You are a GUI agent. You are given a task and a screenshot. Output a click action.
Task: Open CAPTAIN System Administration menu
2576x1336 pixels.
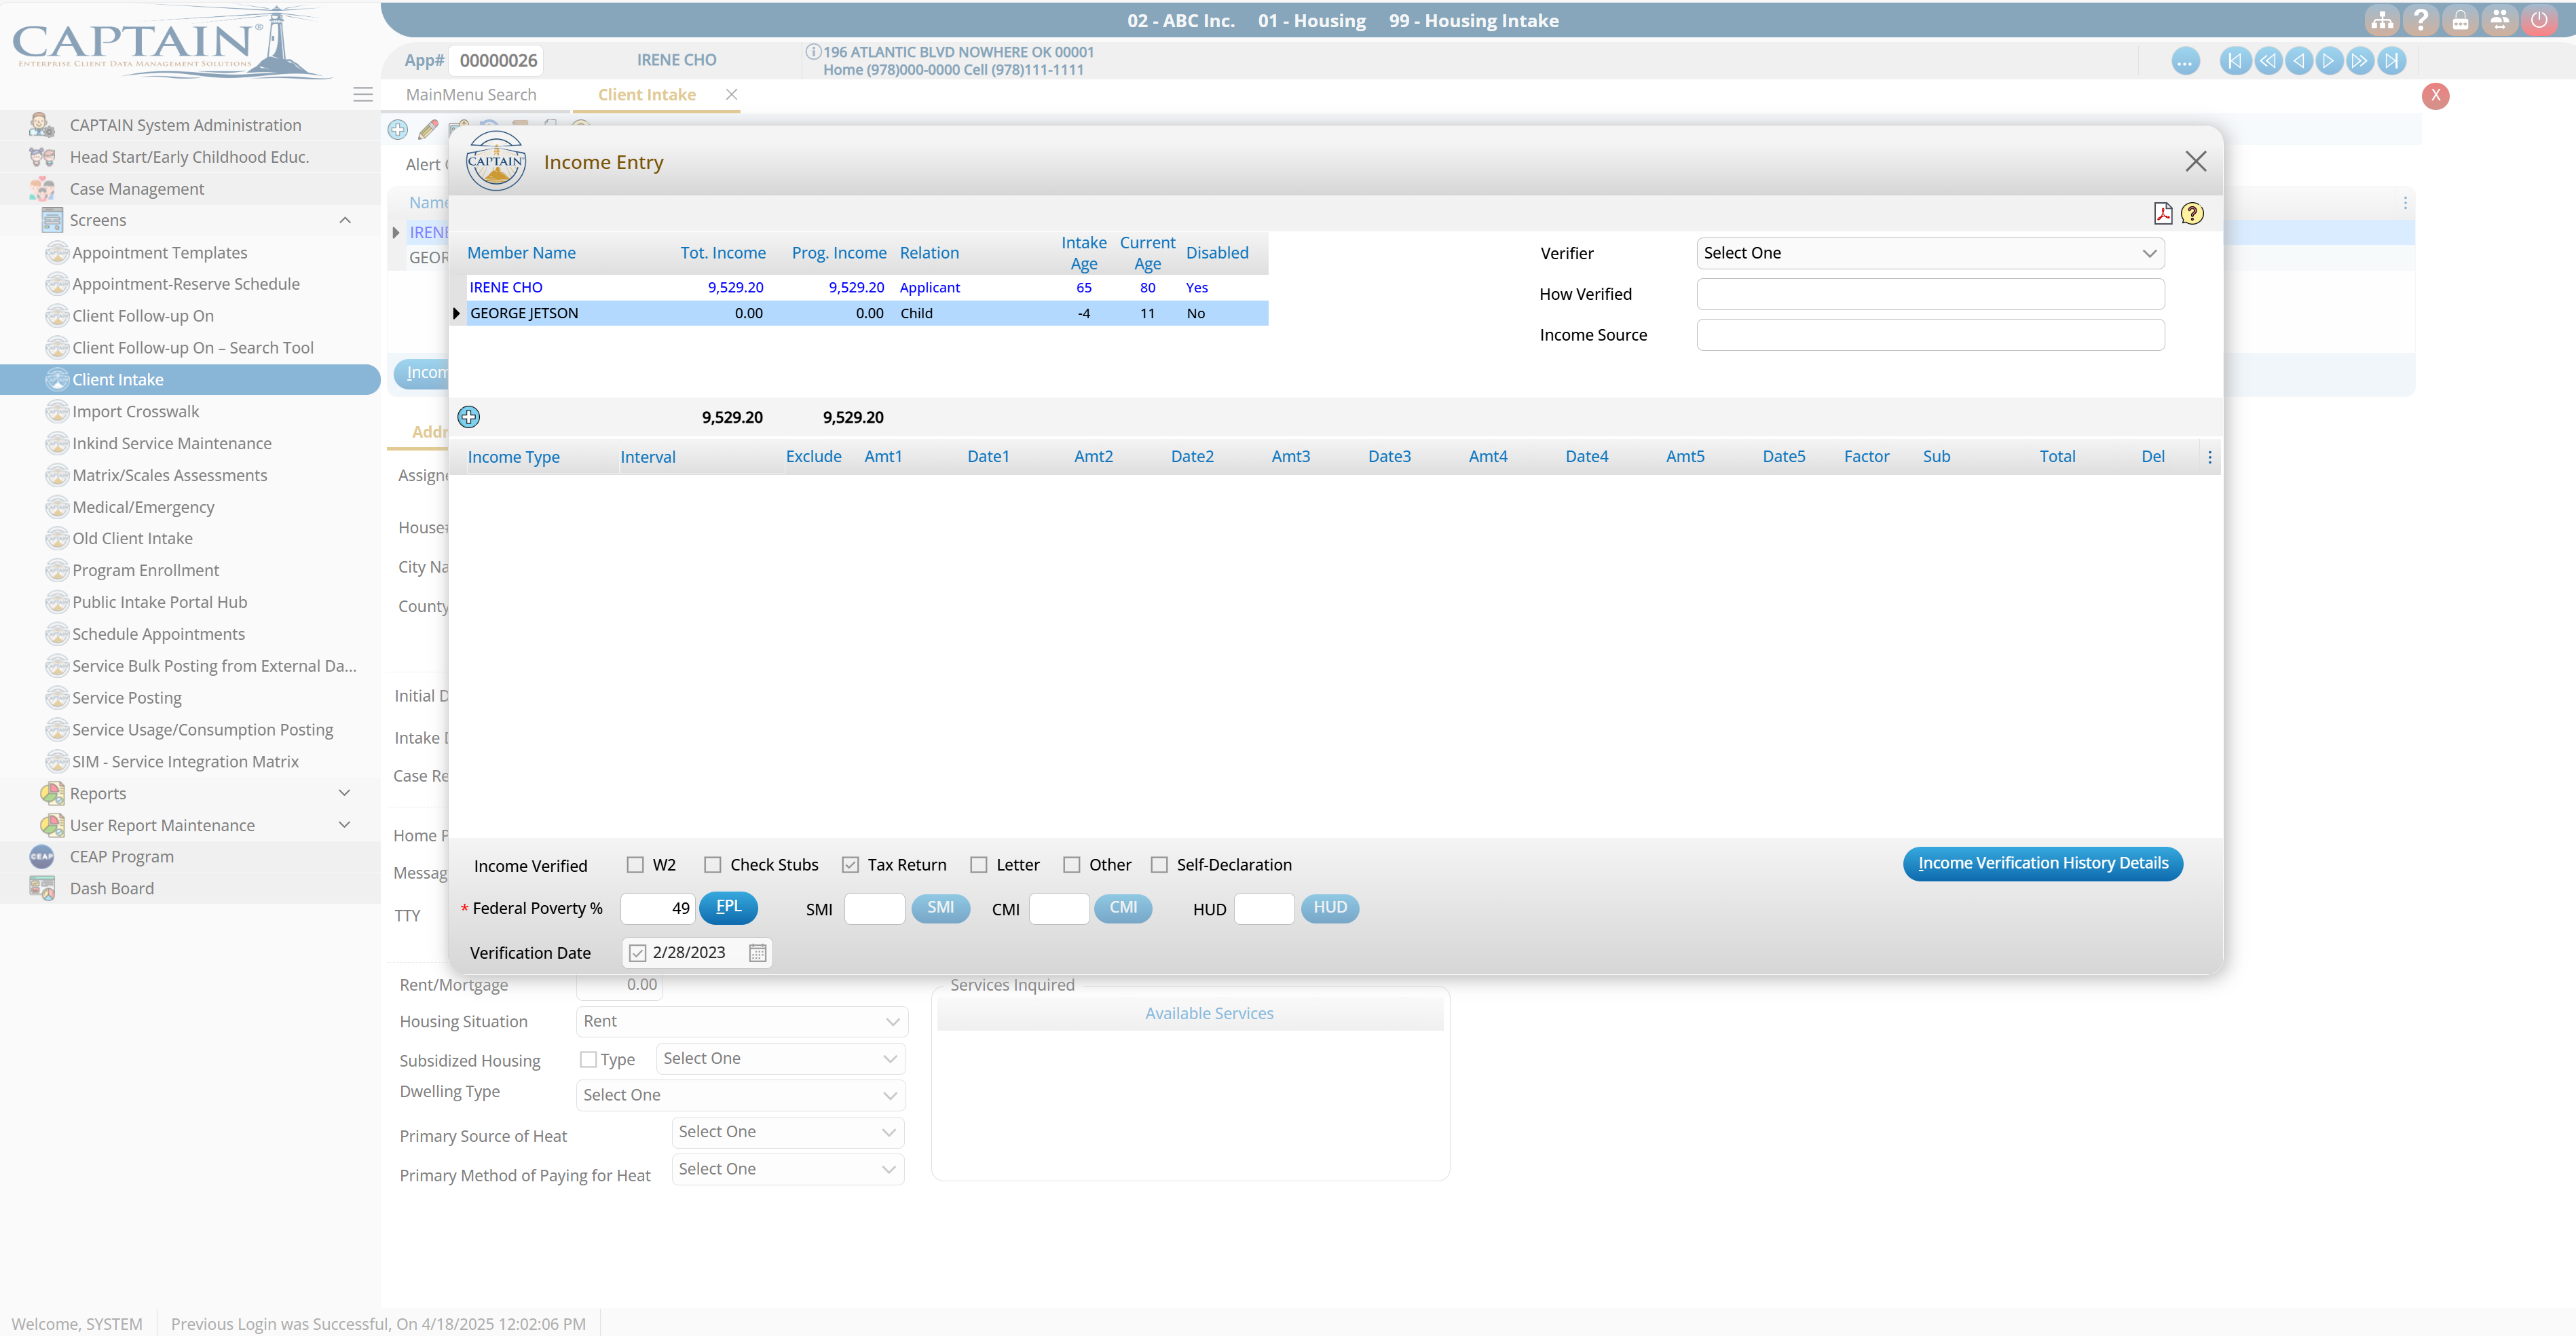(x=185, y=125)
